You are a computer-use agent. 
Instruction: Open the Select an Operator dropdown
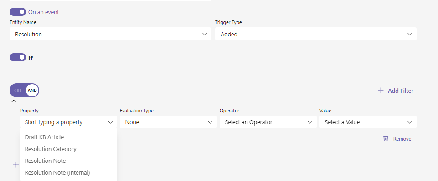pyautogui.click(x=268, y=122)
